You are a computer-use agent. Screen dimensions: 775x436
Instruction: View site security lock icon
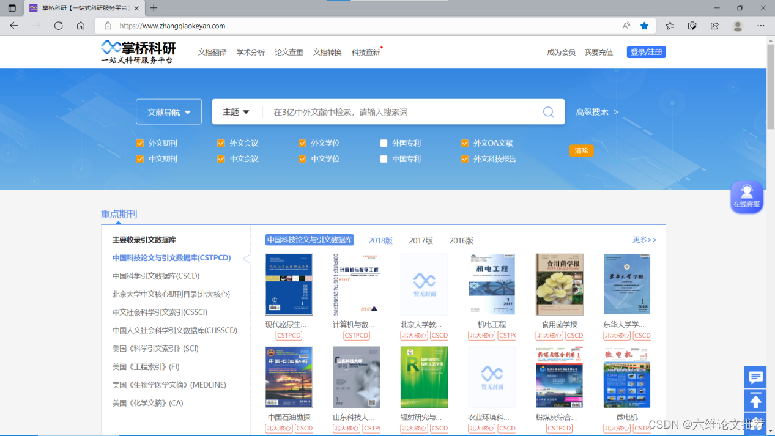coord(108,26)
